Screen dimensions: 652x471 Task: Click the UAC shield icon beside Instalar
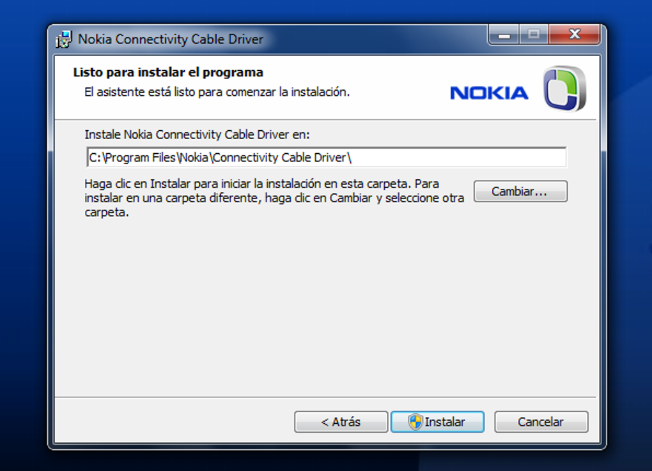coord(415,422)
